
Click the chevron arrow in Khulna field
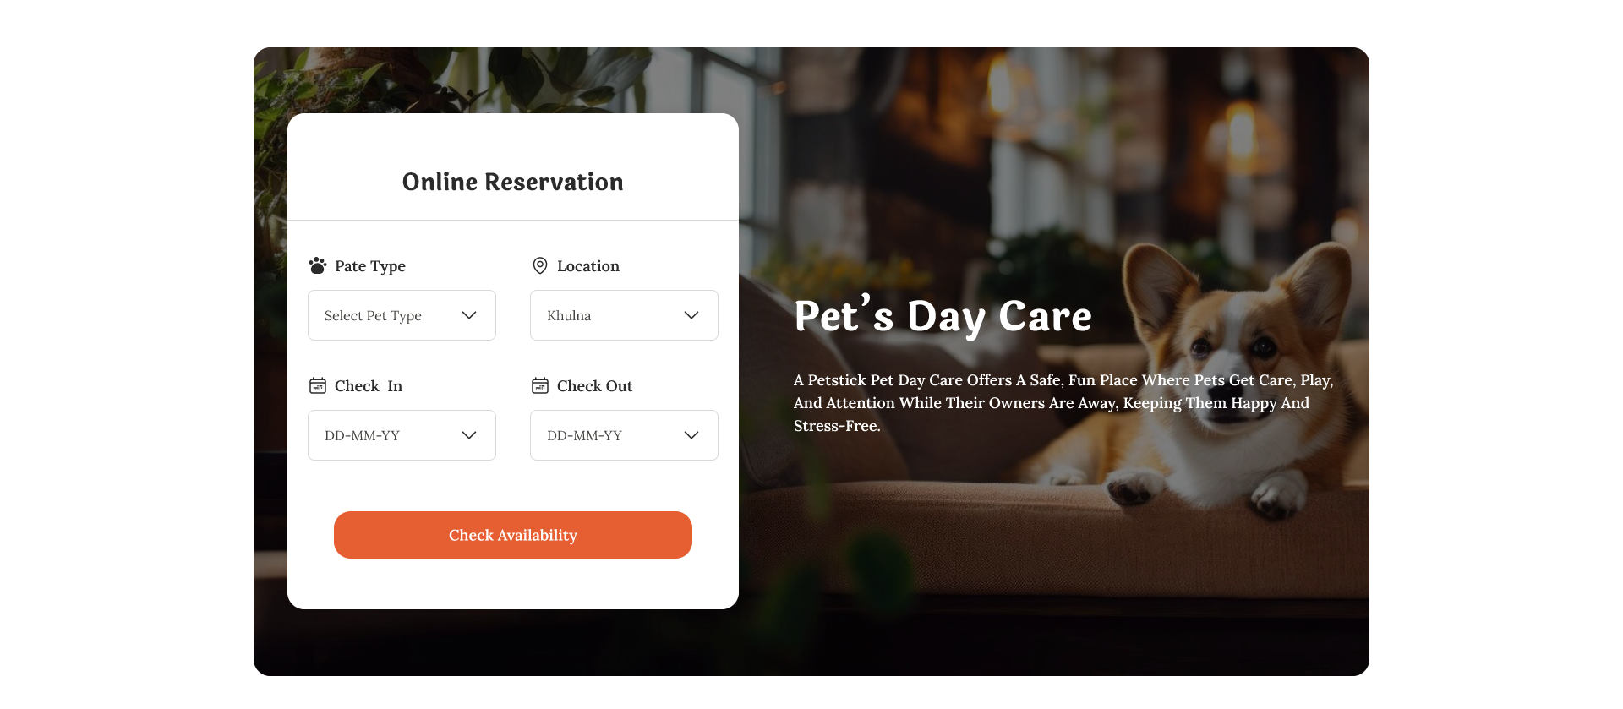691,315
